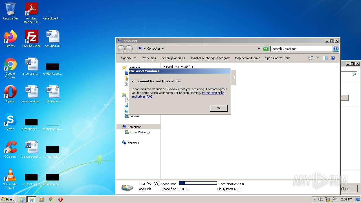Screen dimensions: 361x203
Task: Open FileZilla Client desktop icon
Action: 31,39
